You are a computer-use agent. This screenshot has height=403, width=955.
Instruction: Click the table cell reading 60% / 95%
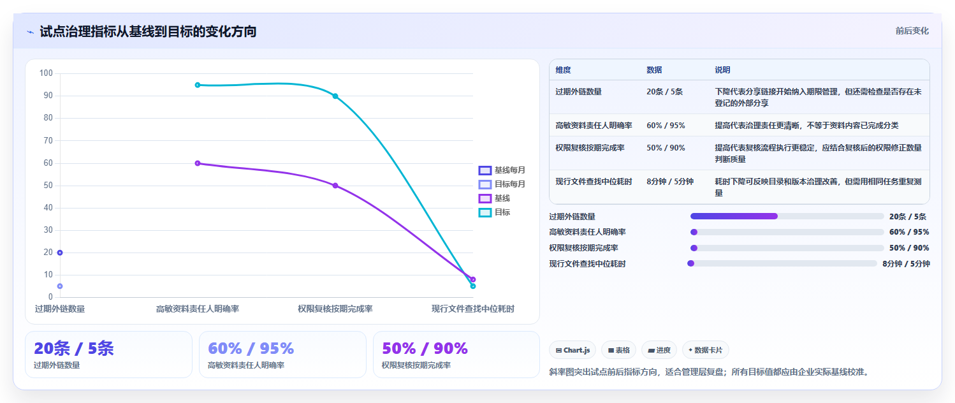[666, 126]
